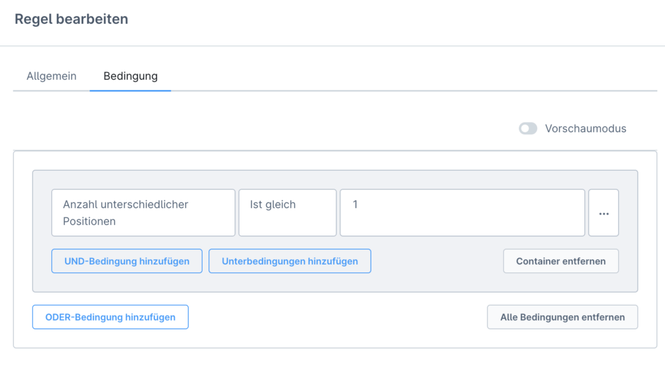Image resolution: width=665 pixels, height=371 pixels.
Task: Click the Vorschaumodus label text
Action: (585, 128)
